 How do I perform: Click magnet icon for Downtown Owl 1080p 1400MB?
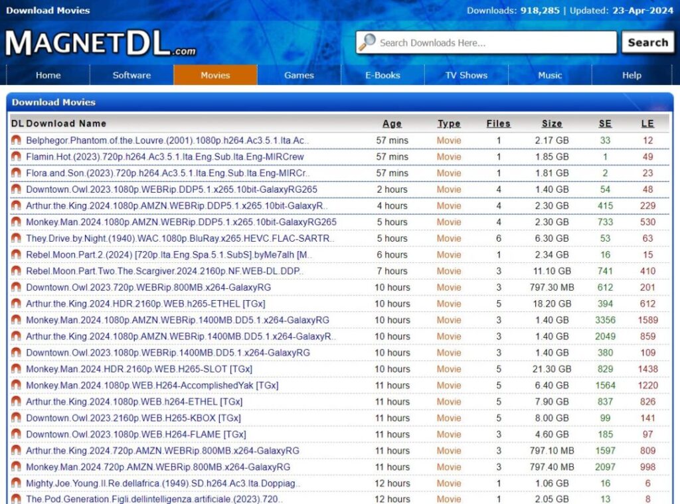pos(16,353)
